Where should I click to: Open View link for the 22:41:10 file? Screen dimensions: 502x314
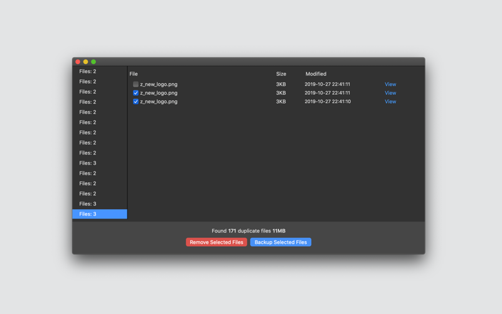click(x=390, y=102)
